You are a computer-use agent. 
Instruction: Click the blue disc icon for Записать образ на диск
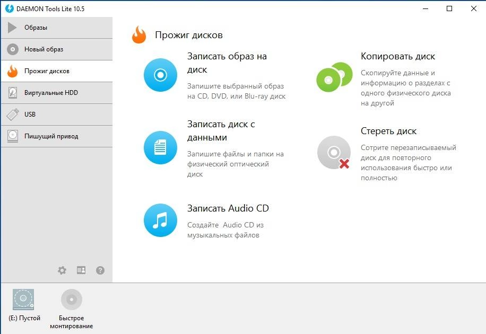pyautogui.click(x=160, y=75)
